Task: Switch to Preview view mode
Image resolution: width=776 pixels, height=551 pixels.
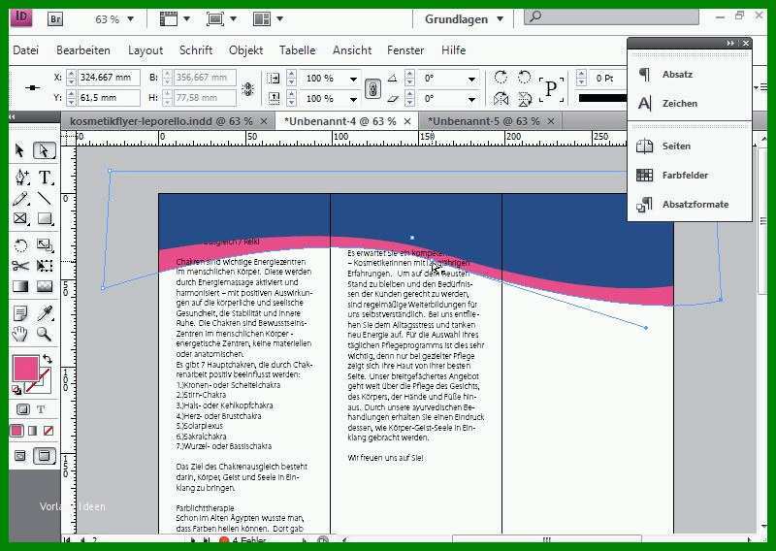Action: tap(44, 456)
